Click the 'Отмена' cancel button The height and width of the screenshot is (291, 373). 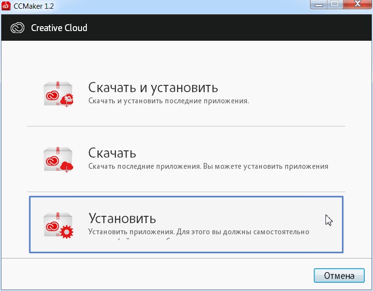[x=339, y=275]
